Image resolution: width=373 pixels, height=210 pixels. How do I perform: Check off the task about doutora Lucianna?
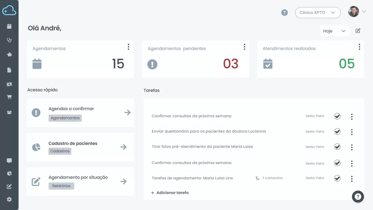[x=337, y=132]
